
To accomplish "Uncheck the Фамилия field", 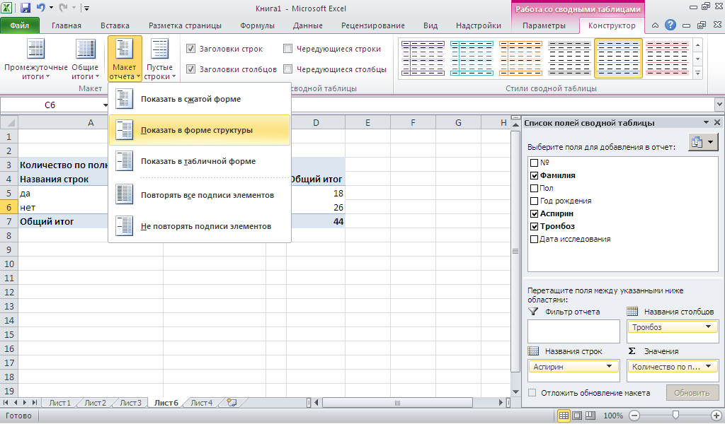I will [534, 176].
